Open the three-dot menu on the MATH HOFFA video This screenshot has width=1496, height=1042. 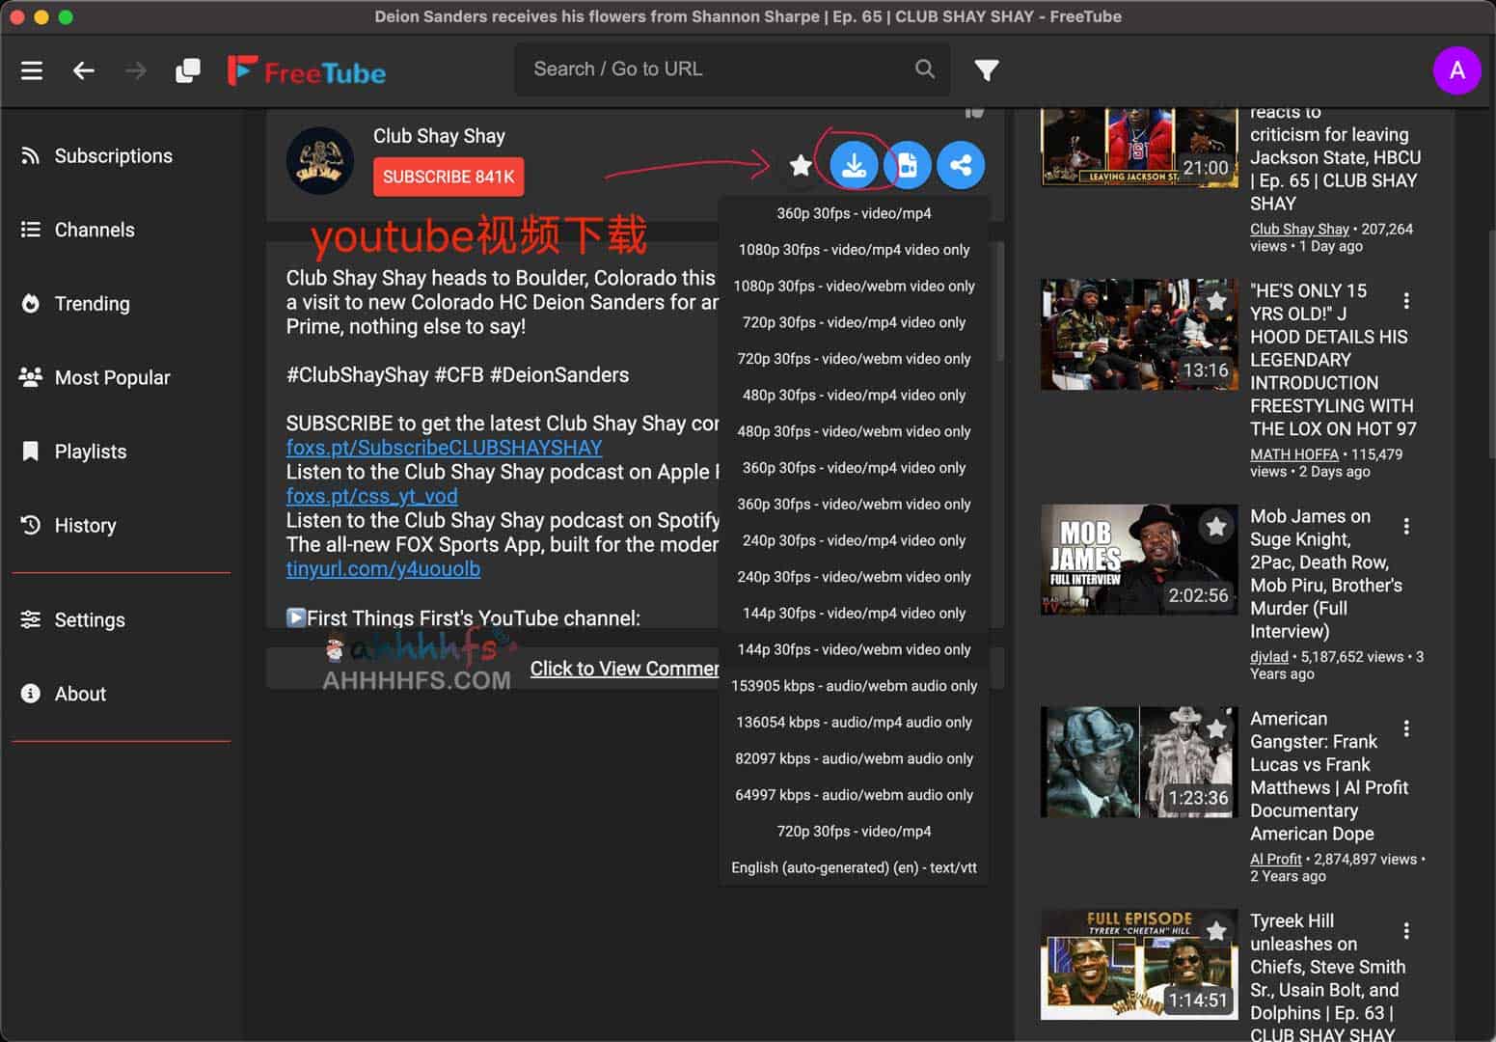pos(1406,301)
